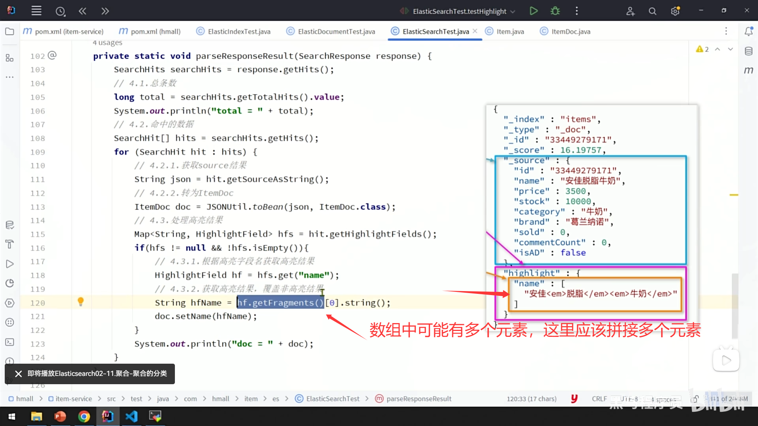
Task: Click parseResponseResult in breadcrumb bar
Action: pyautogui.click(x=418, y=399)
